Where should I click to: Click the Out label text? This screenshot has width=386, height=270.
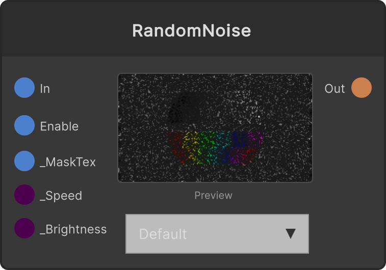(x=334, y=89)
